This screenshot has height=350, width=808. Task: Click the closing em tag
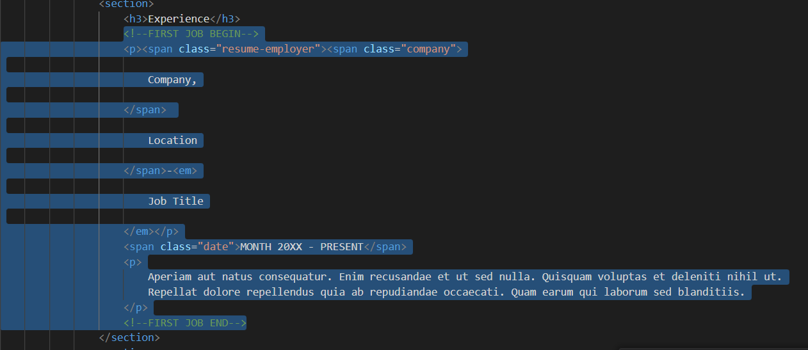coord(138,231)
